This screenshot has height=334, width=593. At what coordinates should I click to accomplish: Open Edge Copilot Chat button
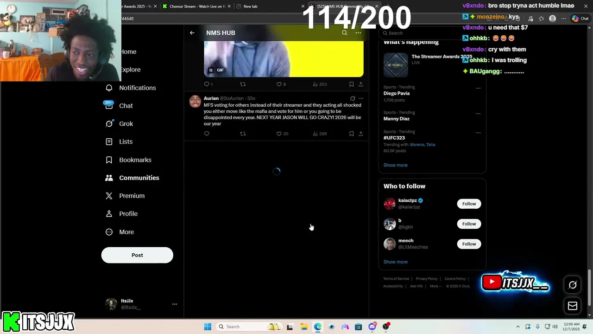[x=580, y=19]
